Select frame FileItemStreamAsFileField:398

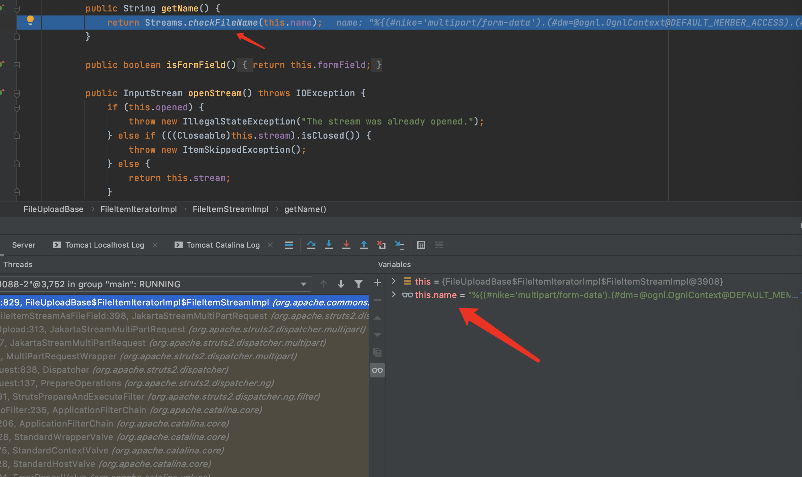coord(184,316)
